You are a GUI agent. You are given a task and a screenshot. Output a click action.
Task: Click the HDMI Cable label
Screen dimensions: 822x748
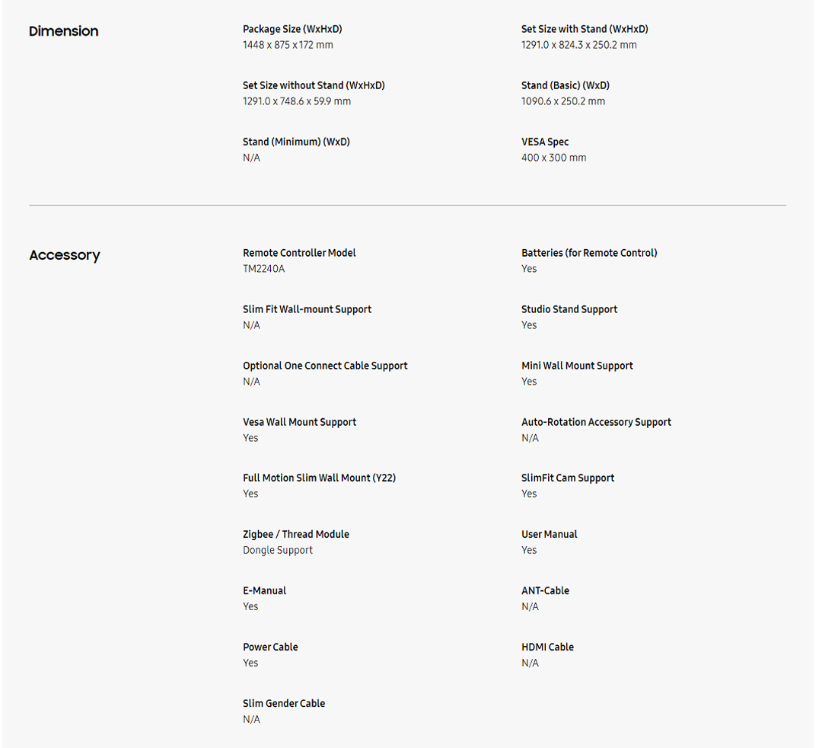[x=547, y=647]
